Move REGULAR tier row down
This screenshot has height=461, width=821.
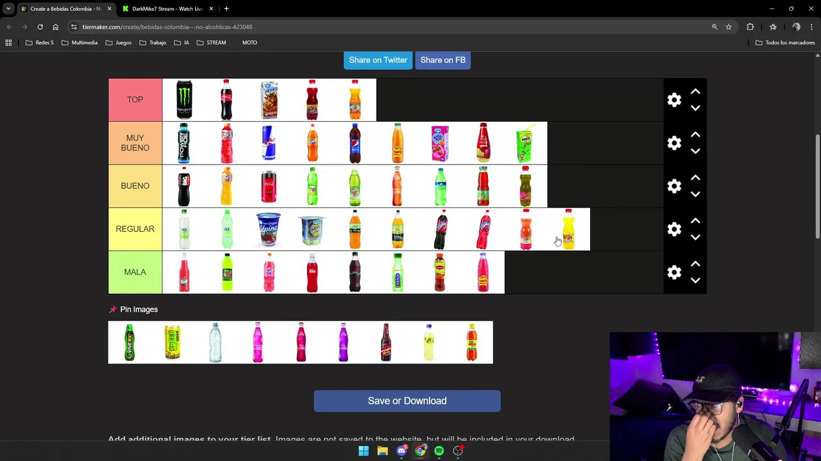[x=695, y=237]
